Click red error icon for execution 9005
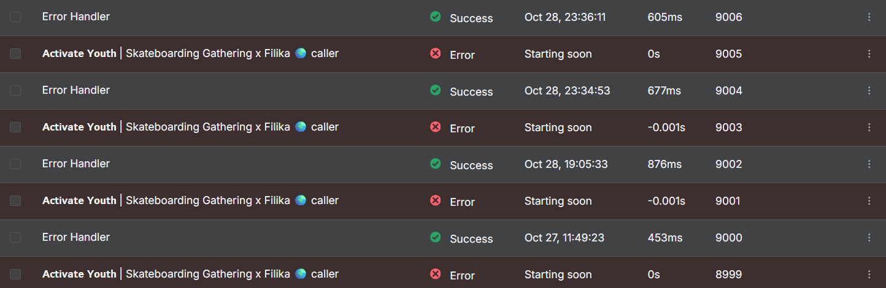Screen dimensions: 886x288 click(435, 54)
